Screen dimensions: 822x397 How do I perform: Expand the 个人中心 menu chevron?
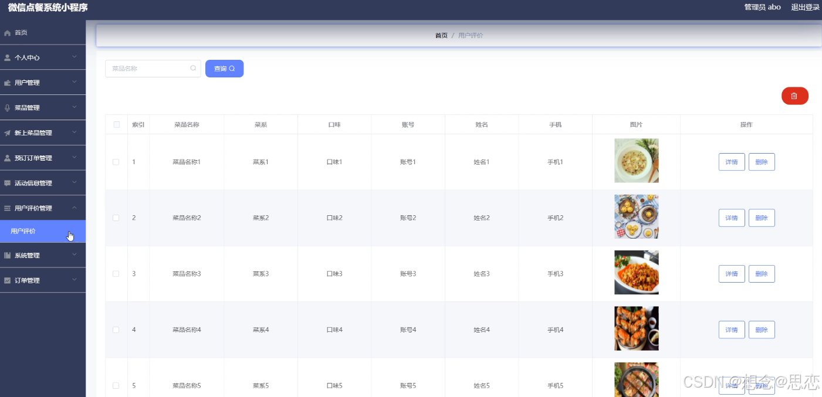pyautogui.click(x=75, y=57)
